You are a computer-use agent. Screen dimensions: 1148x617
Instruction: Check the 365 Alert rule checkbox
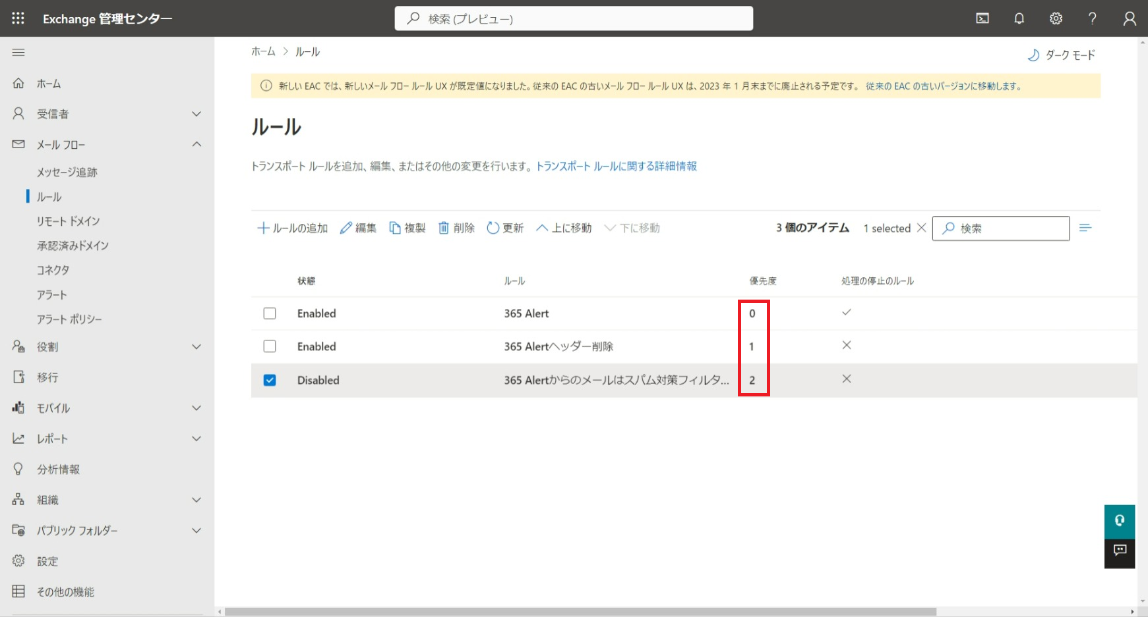click(270, 313)
